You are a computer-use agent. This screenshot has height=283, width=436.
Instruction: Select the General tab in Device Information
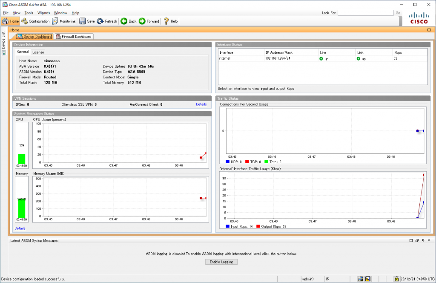point(23,52)
